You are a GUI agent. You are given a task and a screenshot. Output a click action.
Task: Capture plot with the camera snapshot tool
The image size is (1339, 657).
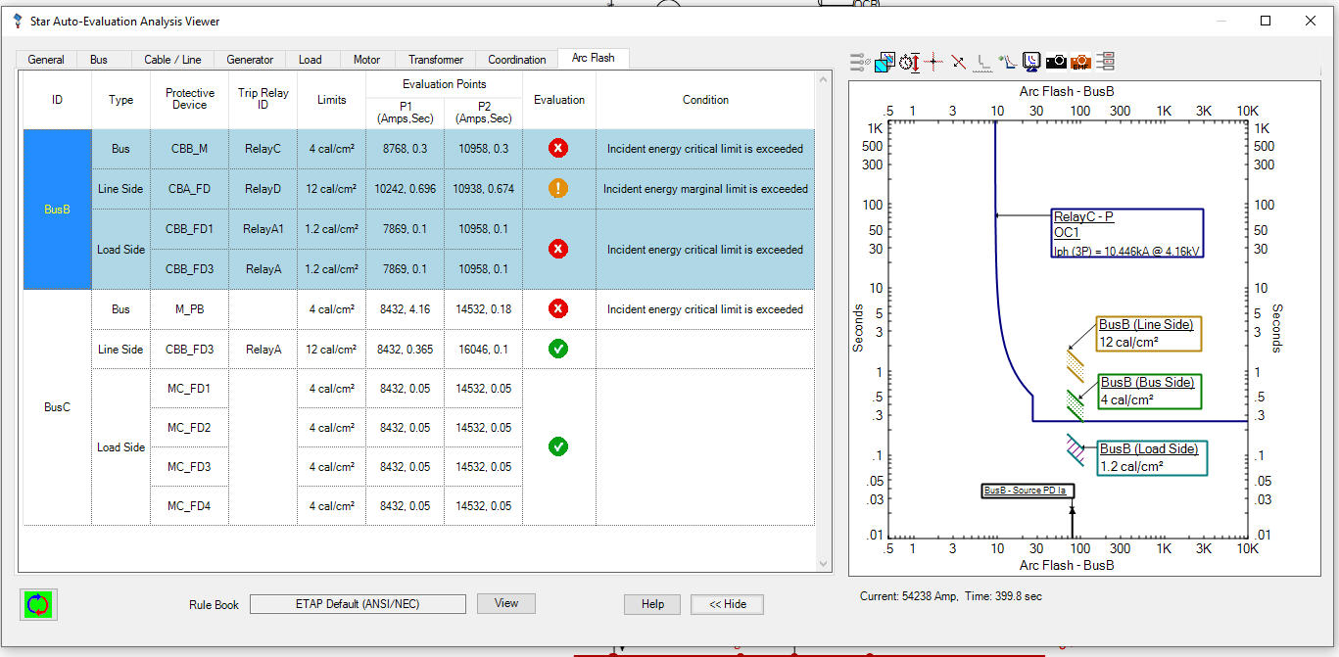pyautogui.click(x=1057, y=61)
